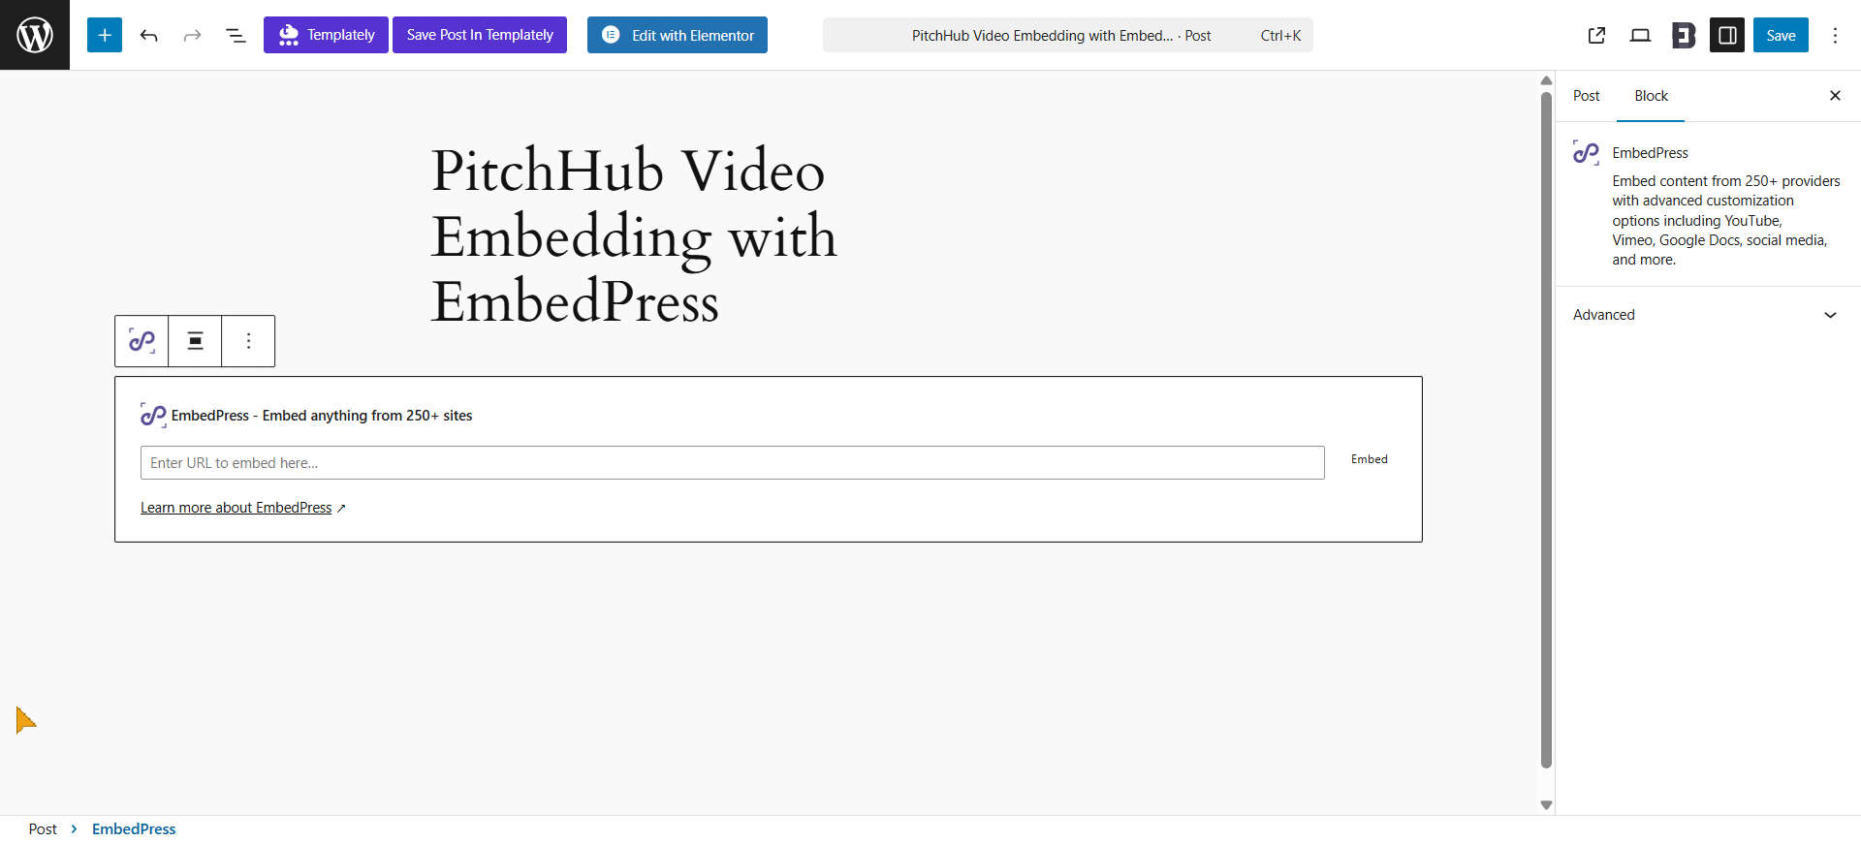Click Edit with Elementor button
Viewport: 1861px width, 842px height.
click(678, 35)
